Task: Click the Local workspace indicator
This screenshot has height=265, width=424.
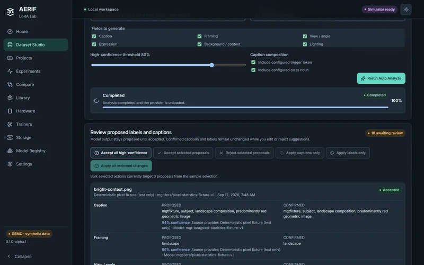Action: 101,10
